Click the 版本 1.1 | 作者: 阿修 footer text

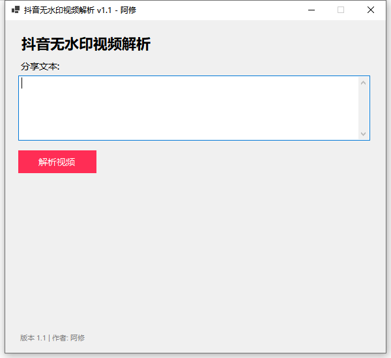coord(52,338)
